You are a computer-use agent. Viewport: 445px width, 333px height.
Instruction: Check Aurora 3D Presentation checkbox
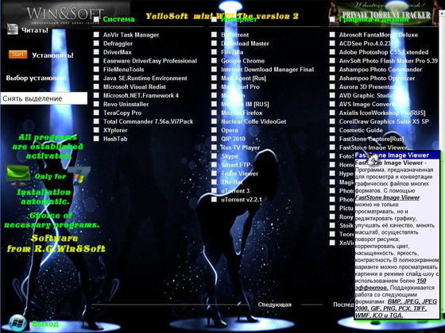click(332, 86)
